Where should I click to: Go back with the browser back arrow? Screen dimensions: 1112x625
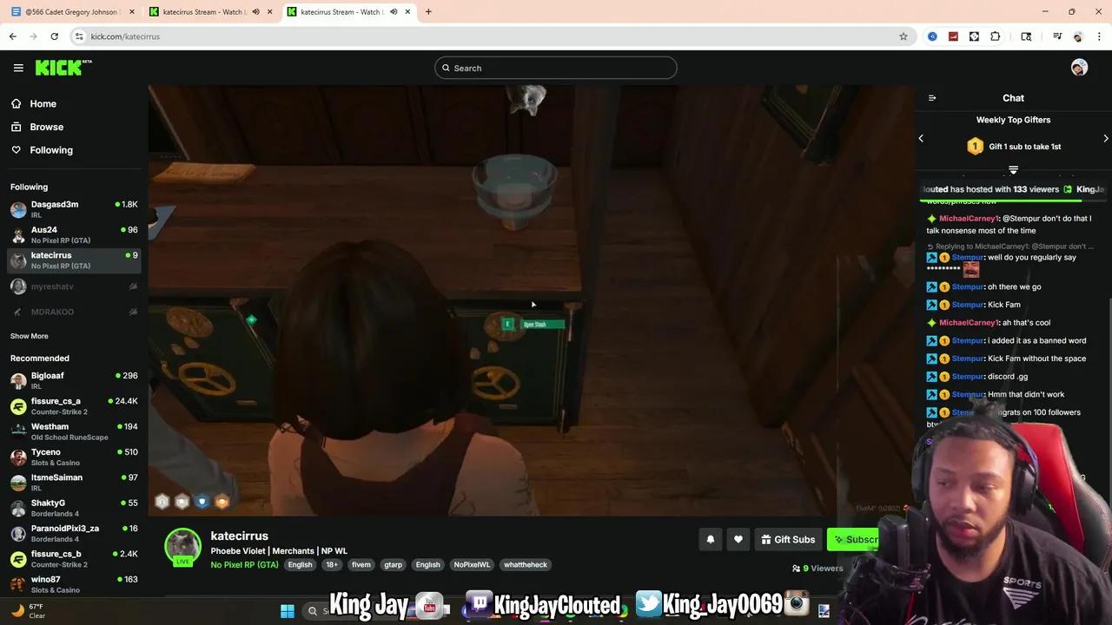pyautogui.click(x=12, y=36)
